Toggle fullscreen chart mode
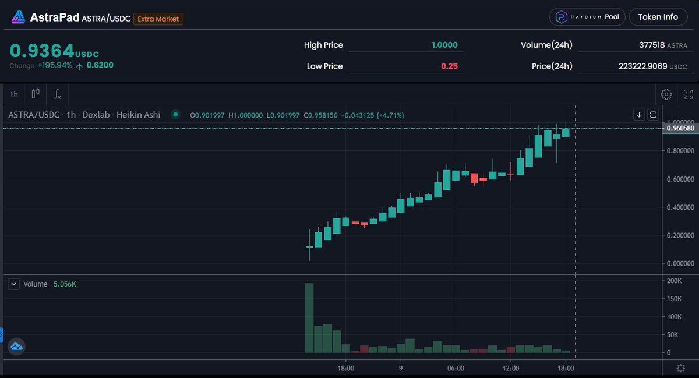The width and height of the screenshot is (699, 378). (688, 94)
